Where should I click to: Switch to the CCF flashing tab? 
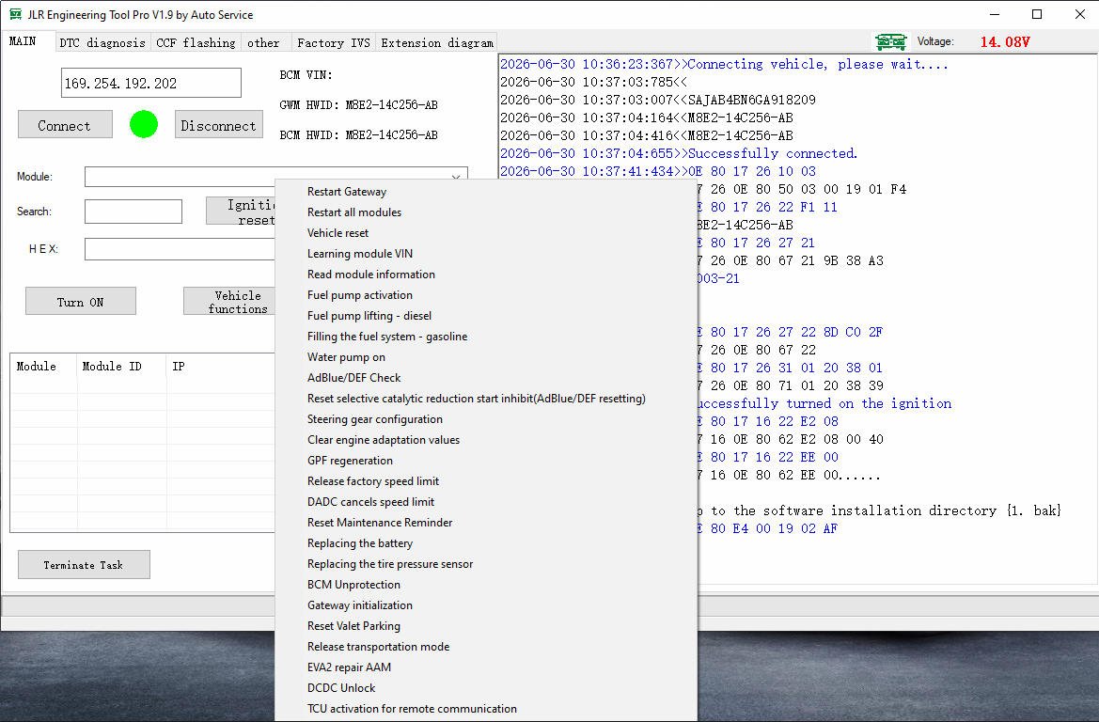tap(196, 42)
